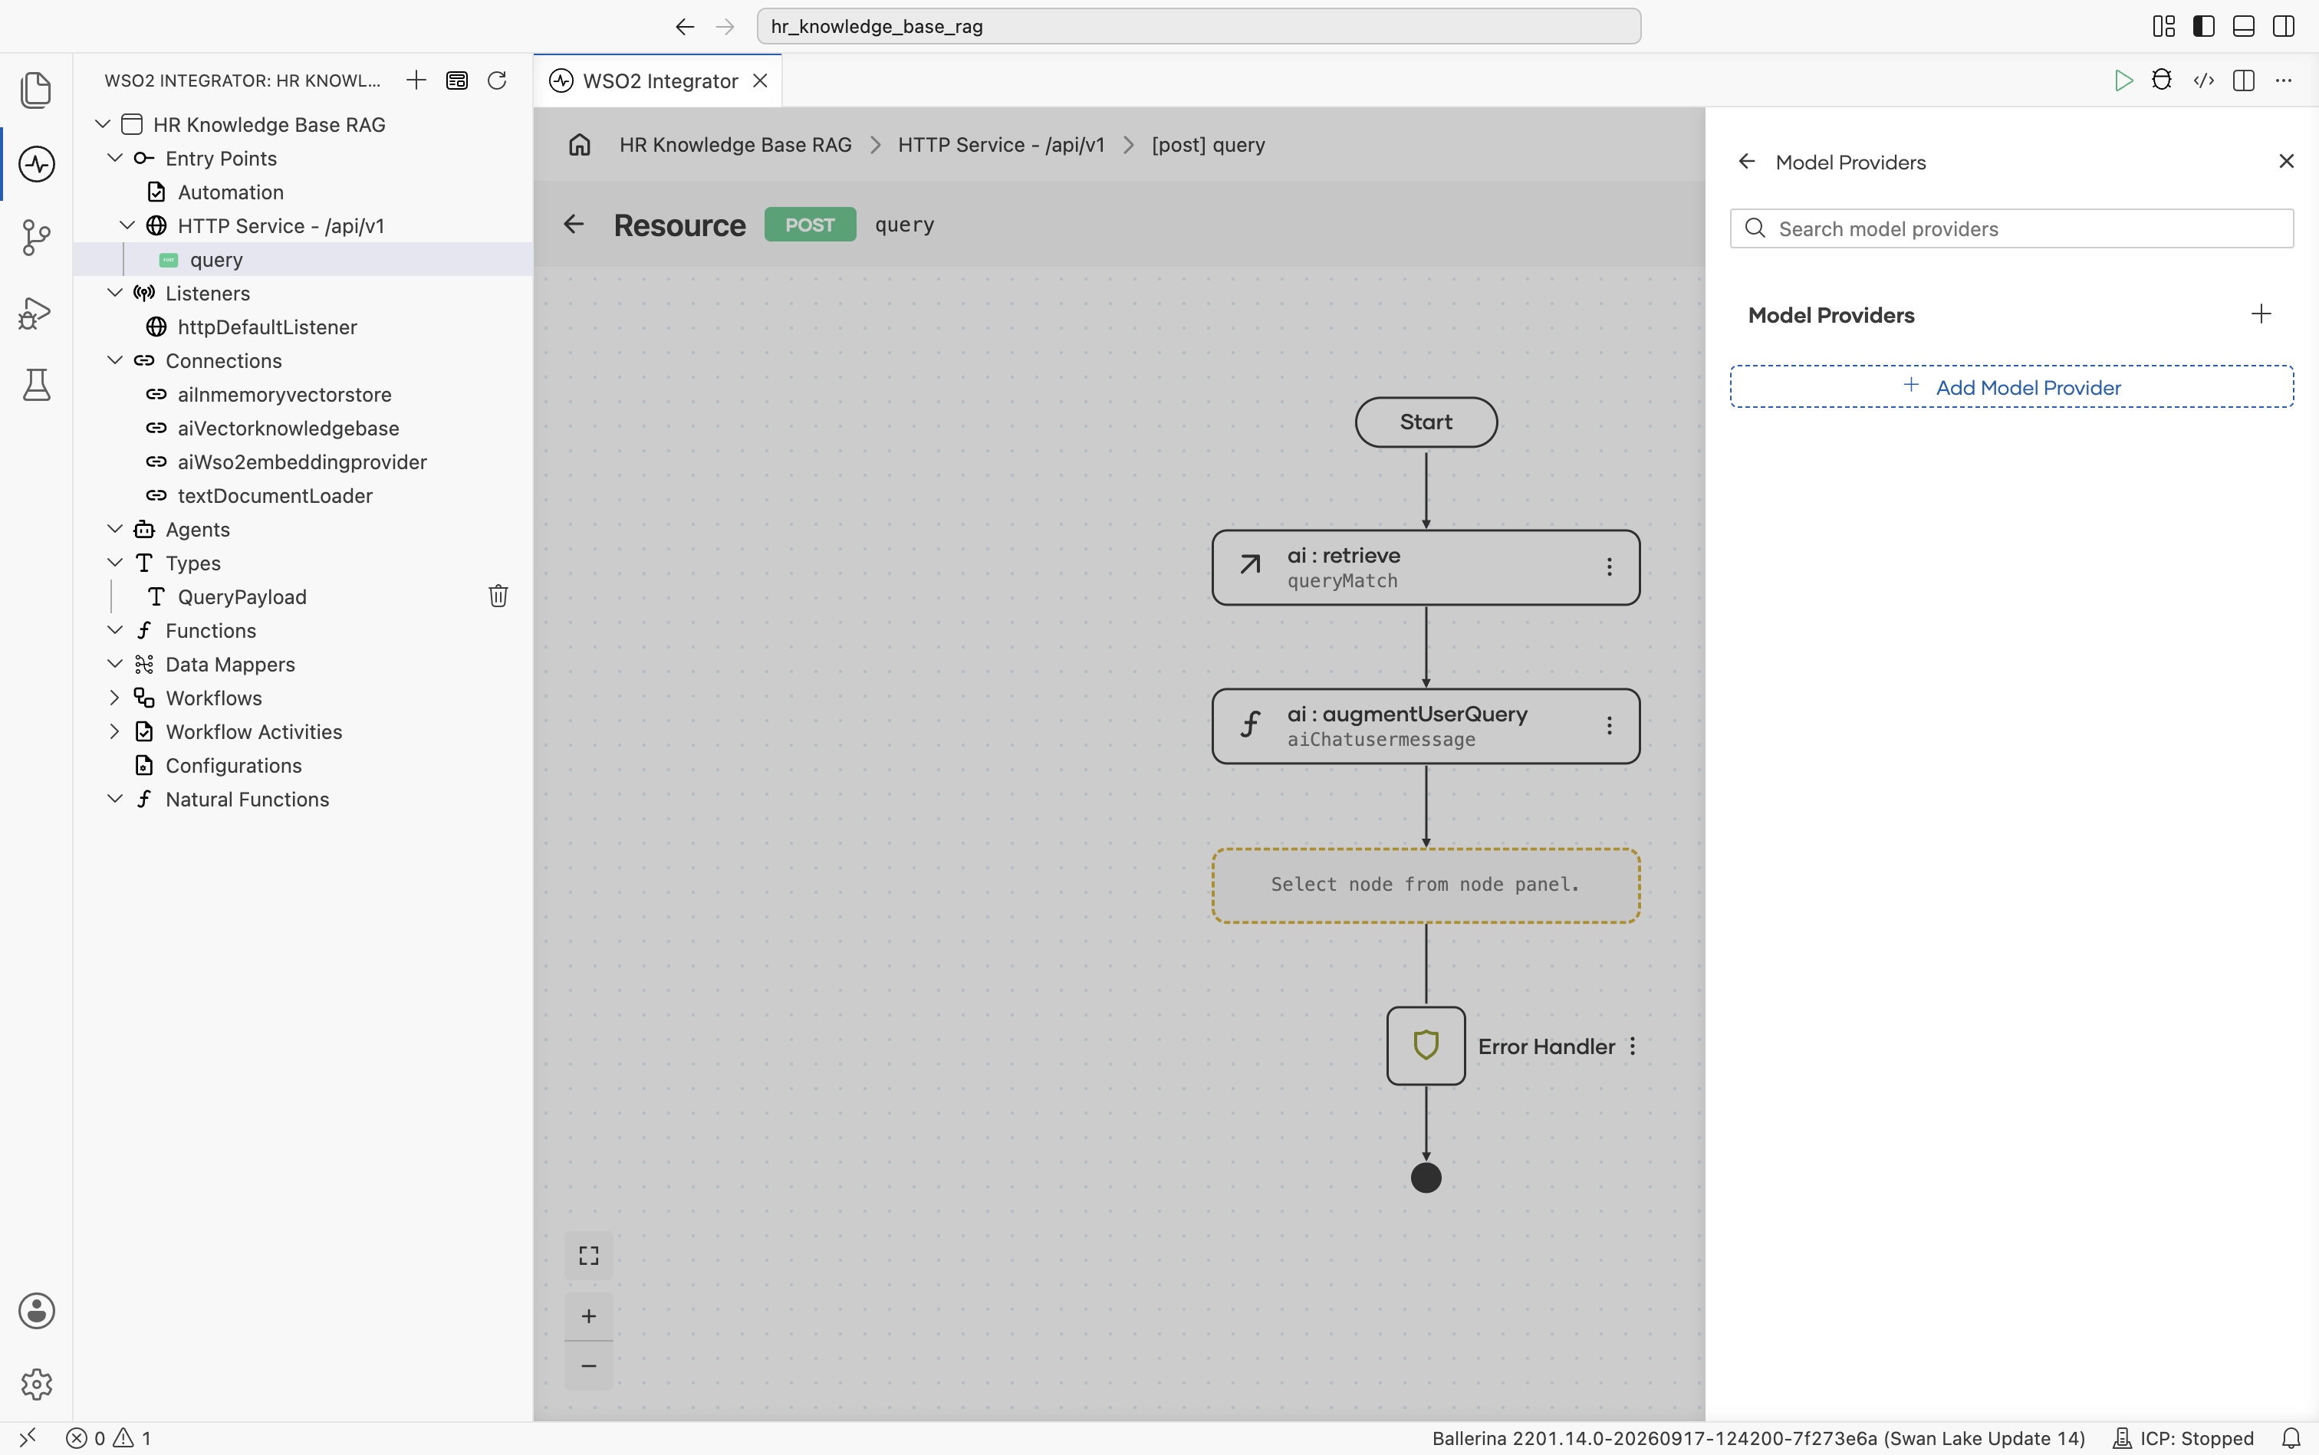Zoom in on the flow diagram
This screenshot has height=1455, width=2319.
coord(588,1315)
